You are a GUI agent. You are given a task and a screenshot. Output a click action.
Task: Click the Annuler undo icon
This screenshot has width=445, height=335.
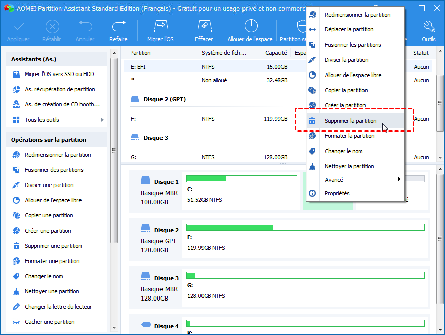85,27
